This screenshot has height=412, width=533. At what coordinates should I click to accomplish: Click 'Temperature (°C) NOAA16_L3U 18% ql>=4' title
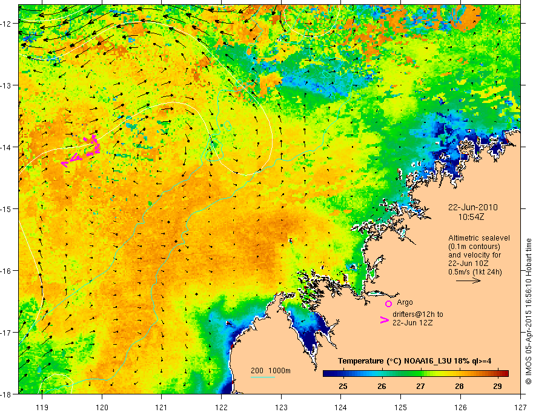pos(415,361)
